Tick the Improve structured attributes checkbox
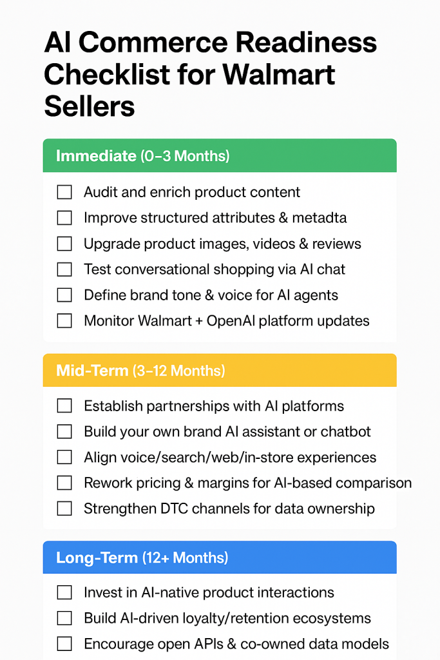This screenshot has width=440, height=660. tap(64, 218)
